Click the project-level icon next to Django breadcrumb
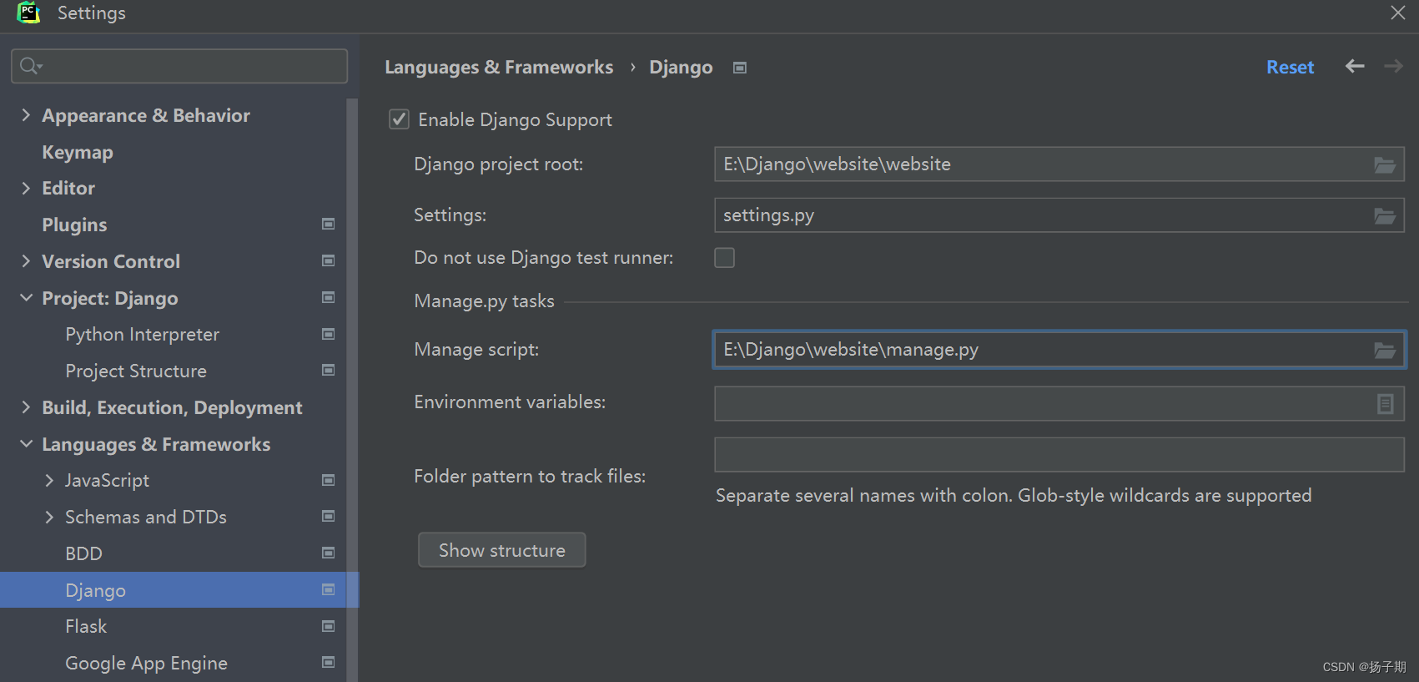1419x682 pixels. coord(740,68)
